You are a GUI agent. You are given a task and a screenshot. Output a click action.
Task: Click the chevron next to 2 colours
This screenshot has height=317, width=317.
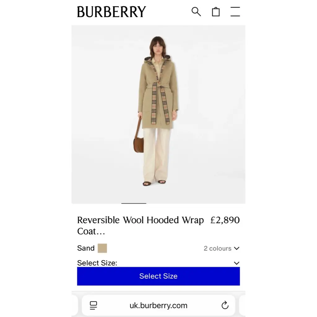click(237, 248)
